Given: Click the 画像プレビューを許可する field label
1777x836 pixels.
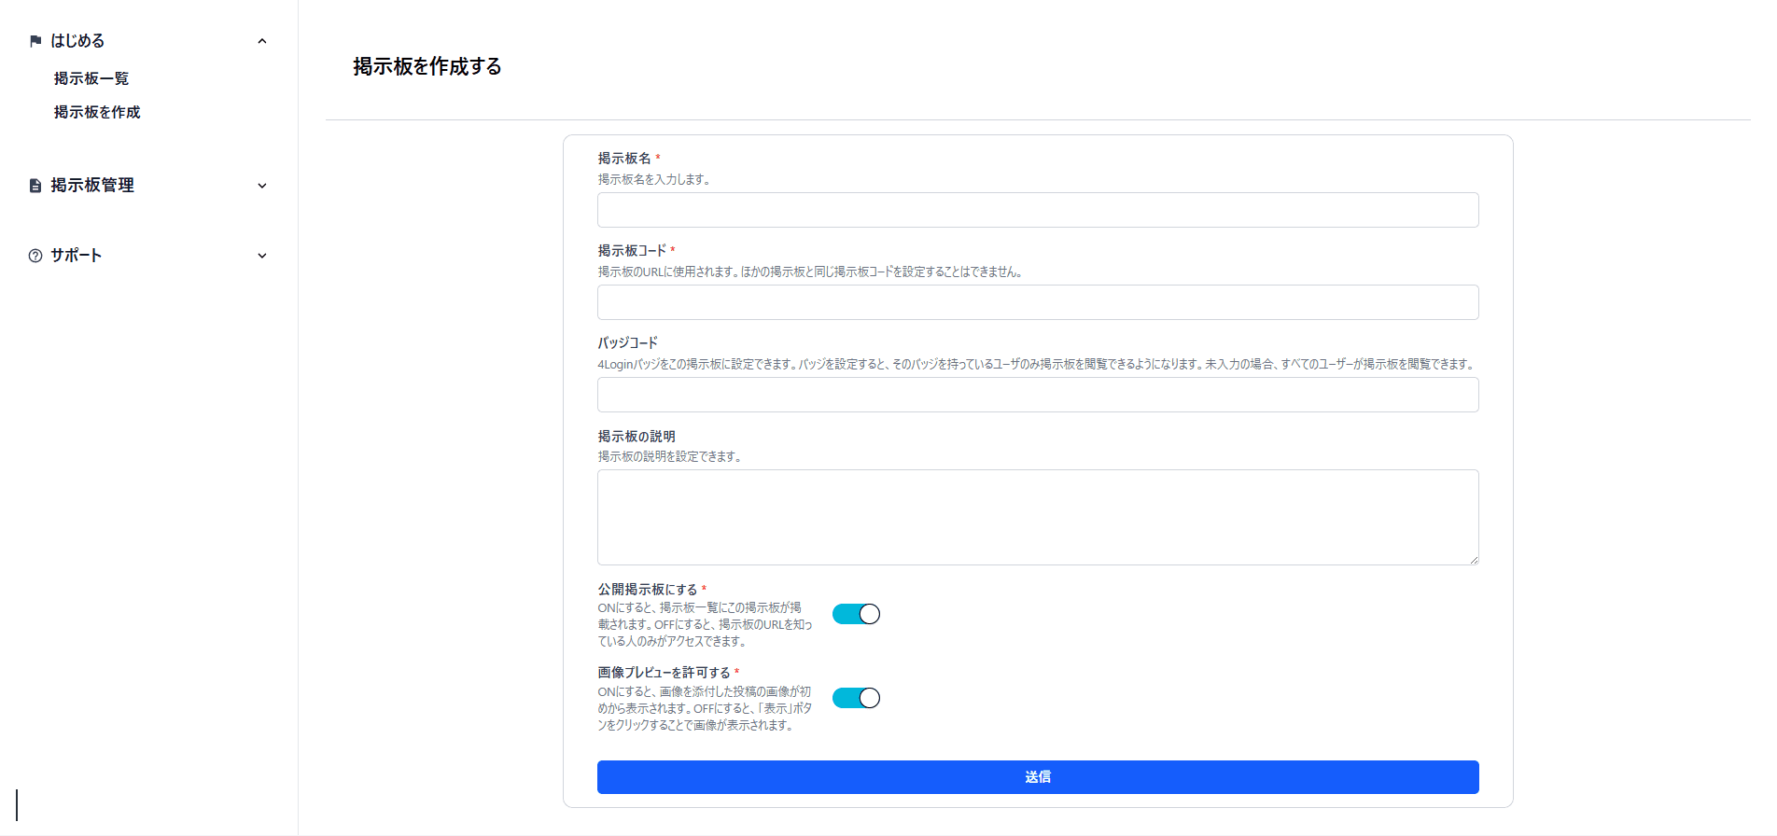Looking at the screenshot, I should (x=664, y=673).
